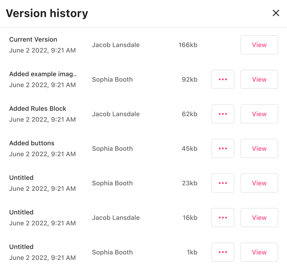
Task: View the 16kb Untitled version
Action: pyautogui.click(x=259, y=218)
